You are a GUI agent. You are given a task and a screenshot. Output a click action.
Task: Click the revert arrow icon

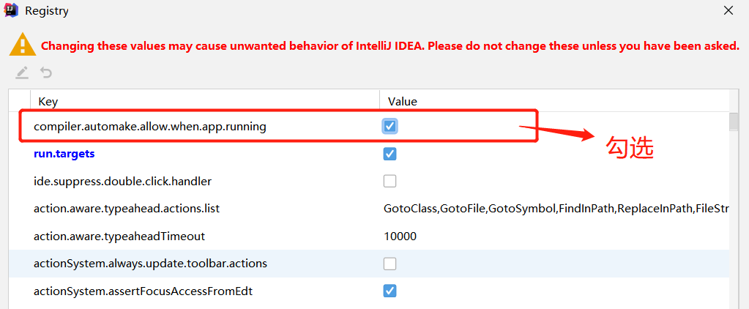[x=46, y=72]
